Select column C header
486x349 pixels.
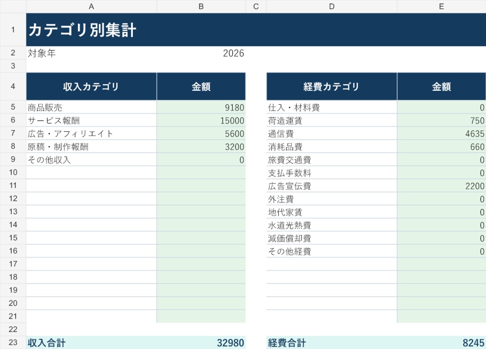(256, 7)
